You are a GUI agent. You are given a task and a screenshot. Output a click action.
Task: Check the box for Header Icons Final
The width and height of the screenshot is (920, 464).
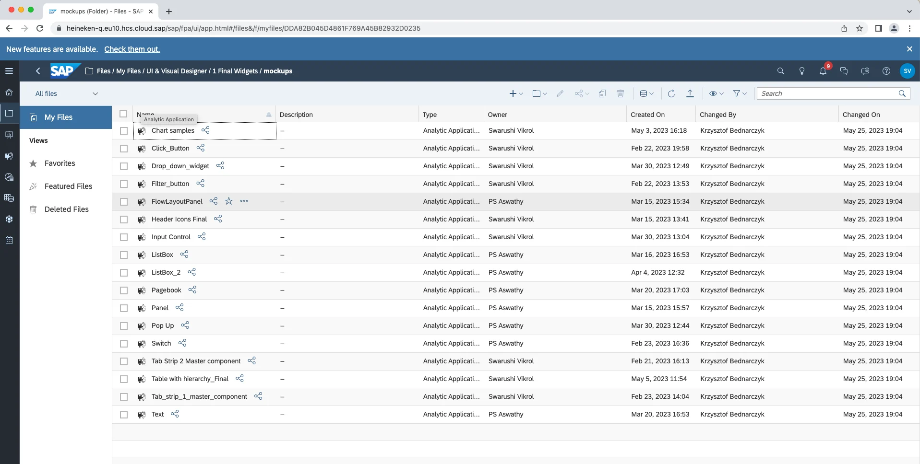124,220
